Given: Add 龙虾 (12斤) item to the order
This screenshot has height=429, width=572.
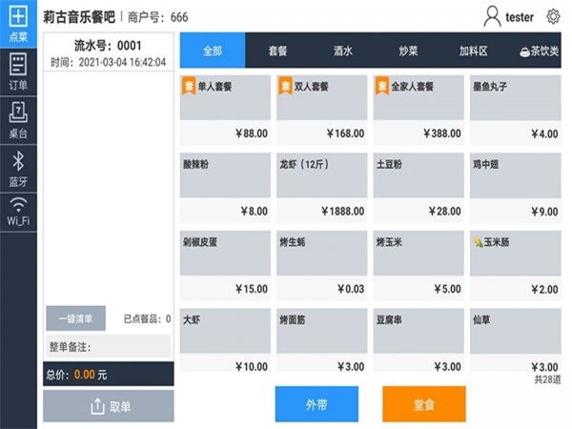Looking at the screenshot, I should pyautogui.click(x=322, y=186).
